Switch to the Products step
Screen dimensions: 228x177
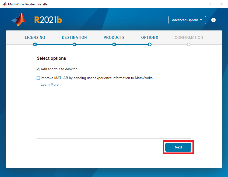coord(114,37)
